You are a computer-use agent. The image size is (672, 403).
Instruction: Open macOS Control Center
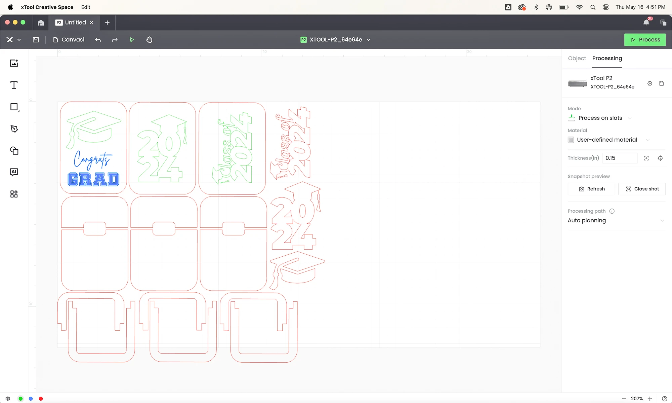(606, 7)
